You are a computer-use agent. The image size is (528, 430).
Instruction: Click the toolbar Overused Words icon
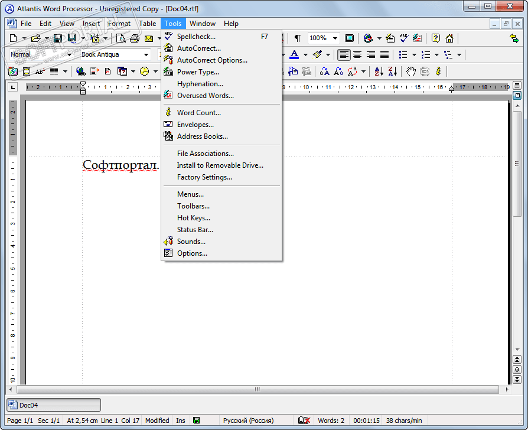pos(417,38)
